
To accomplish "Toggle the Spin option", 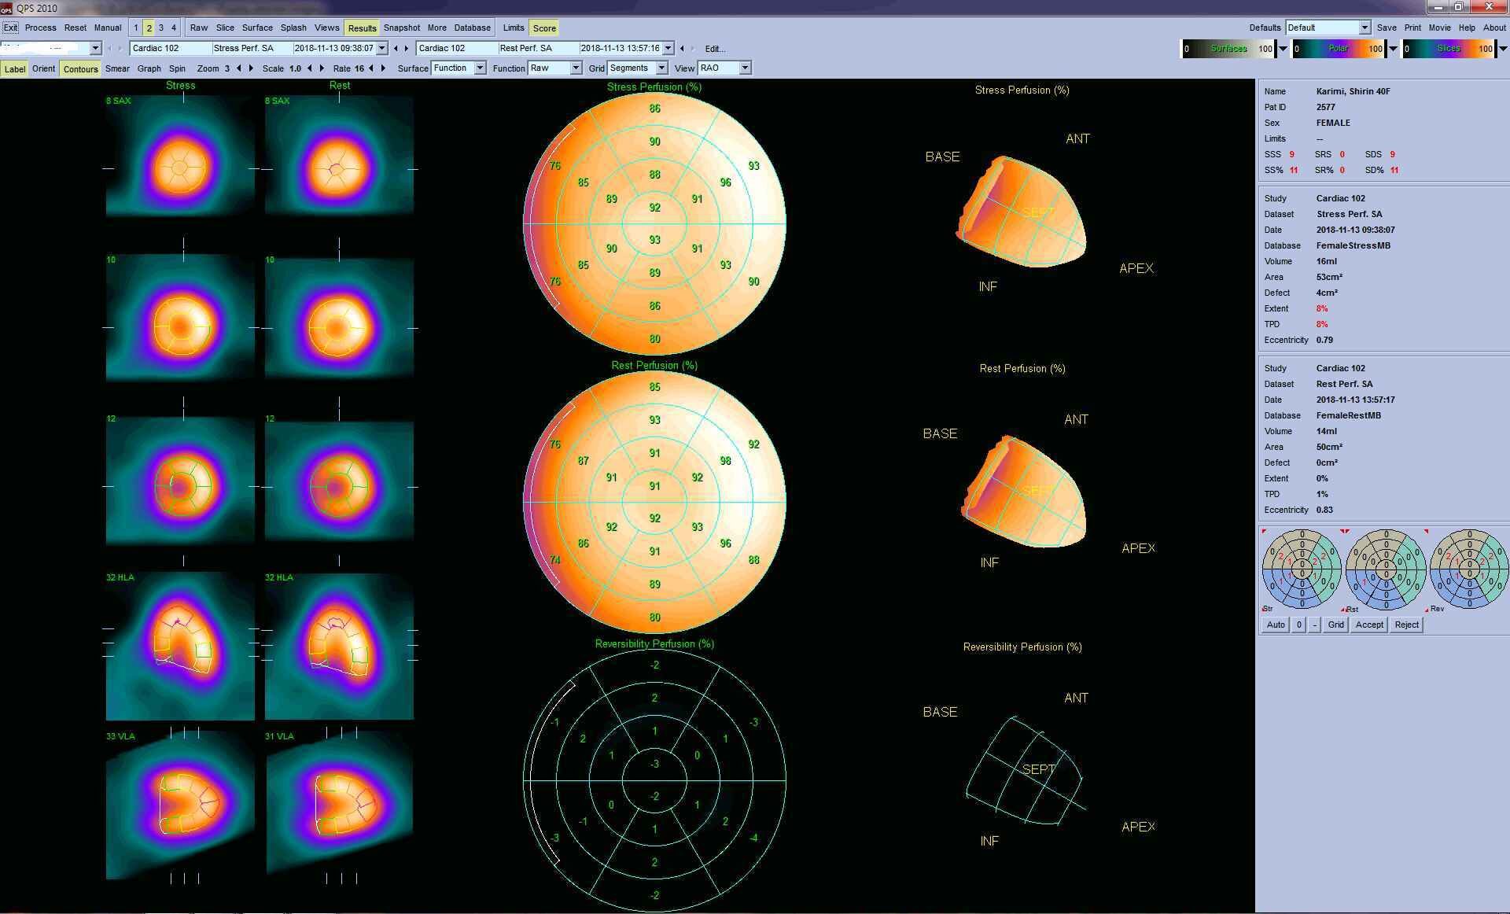I will (x=178, y=69).
